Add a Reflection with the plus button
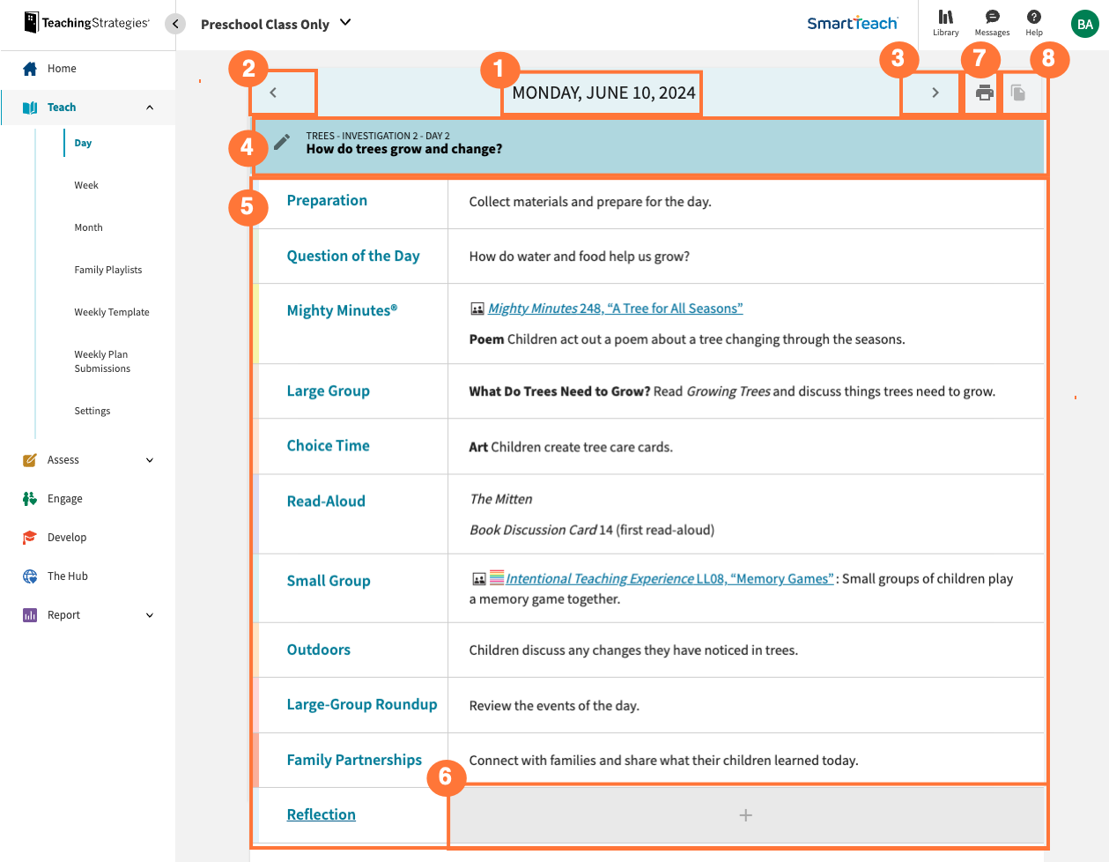This screenshot has height=862, width=1109. (745, 814)
